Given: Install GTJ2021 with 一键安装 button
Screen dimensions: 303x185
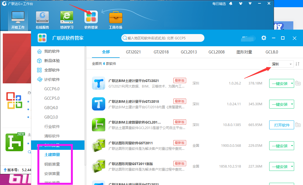Looking at the screenshot, I should click(280, 83).
